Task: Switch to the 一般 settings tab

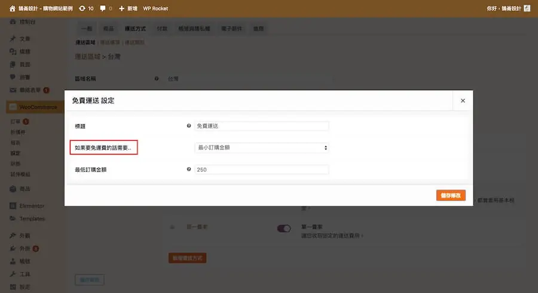Action: point(87,29)
